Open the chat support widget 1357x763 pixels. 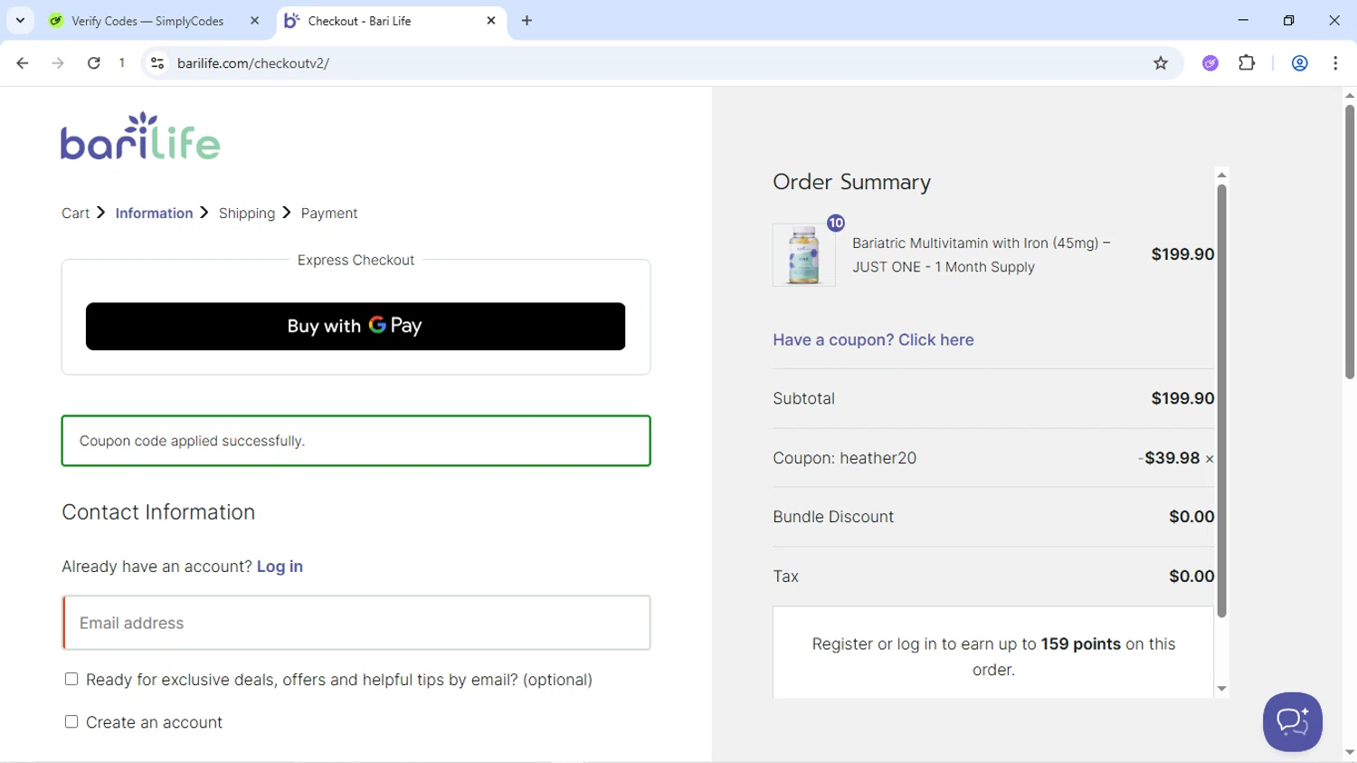pyautogui.click(x=1292, y=721)
